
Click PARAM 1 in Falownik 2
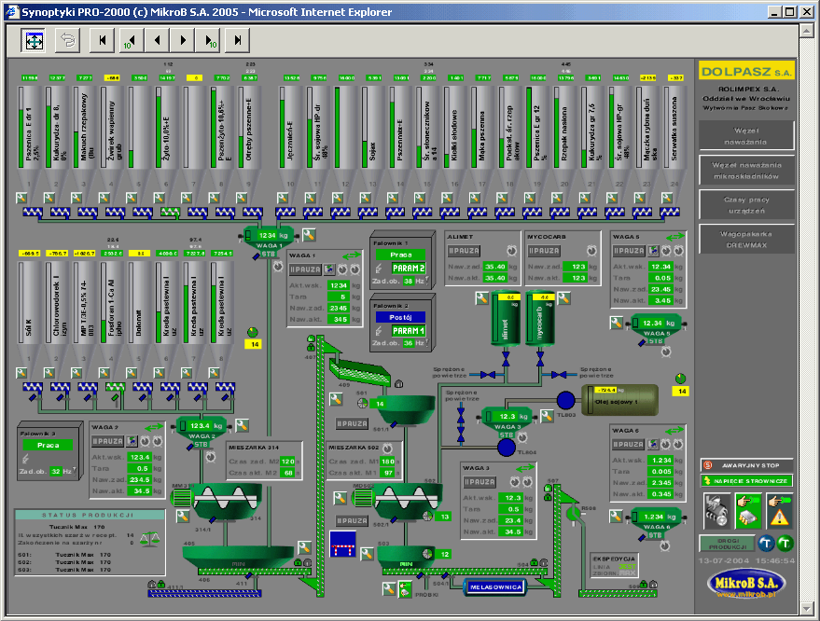coord(409,331)
